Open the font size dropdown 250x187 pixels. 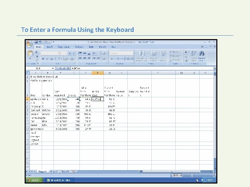pyautogui.click(x=66, y=53)
